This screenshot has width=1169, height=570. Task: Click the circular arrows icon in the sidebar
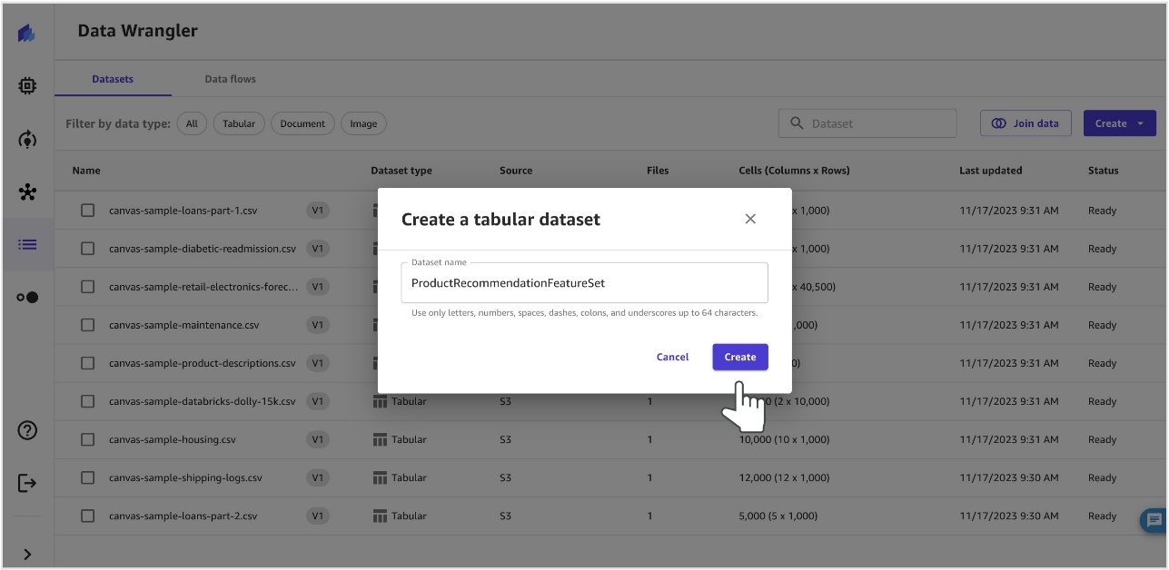27,139
